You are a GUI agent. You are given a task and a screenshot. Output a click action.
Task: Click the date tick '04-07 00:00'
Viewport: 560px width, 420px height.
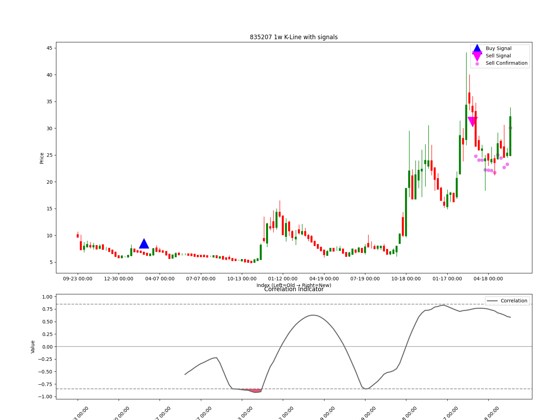click(160, 279)
